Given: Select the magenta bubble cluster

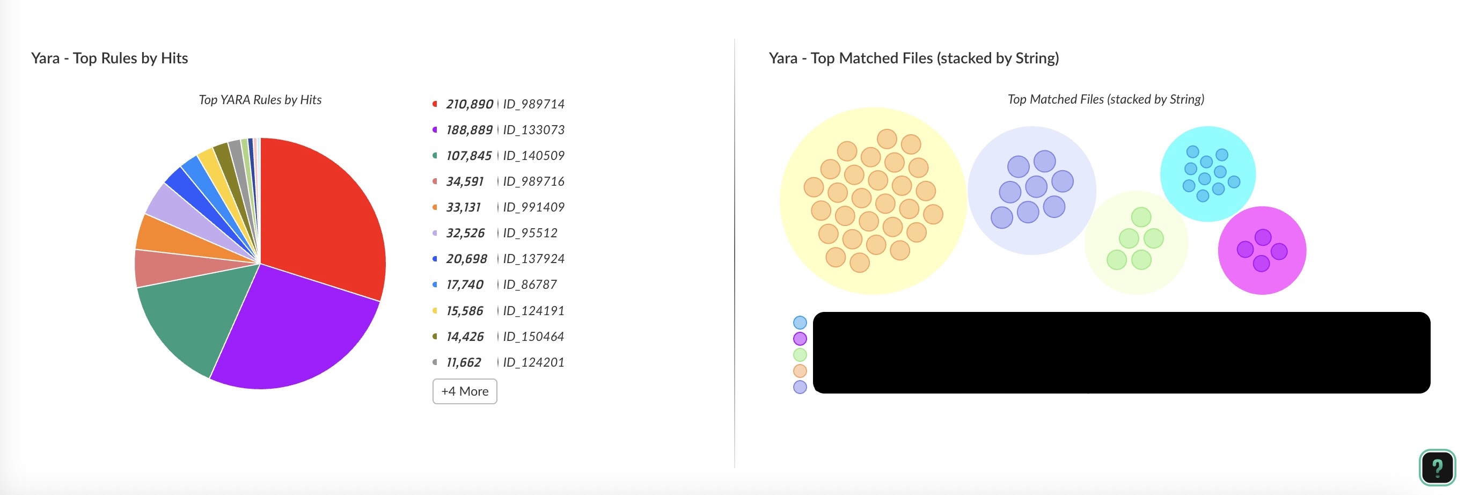Looking at the screenshot, I should pyautogui.click(x=1262, y=250).
